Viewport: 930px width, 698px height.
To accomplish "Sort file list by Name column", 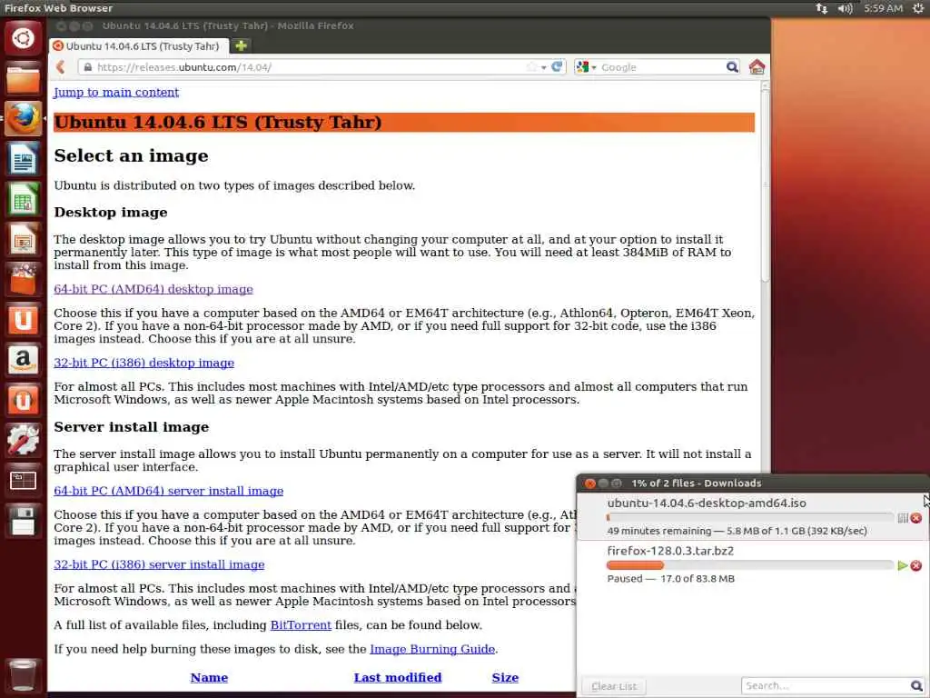I will tap(210, 677).
